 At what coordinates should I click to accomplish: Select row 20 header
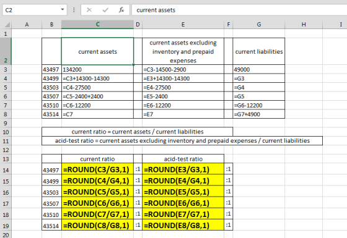pos(6,234)
